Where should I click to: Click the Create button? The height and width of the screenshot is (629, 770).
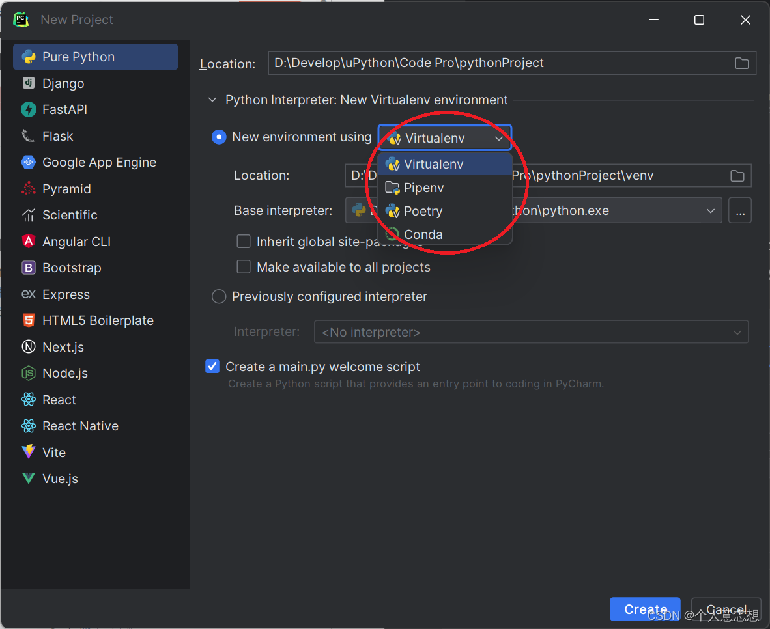click(x=645, y=609)
